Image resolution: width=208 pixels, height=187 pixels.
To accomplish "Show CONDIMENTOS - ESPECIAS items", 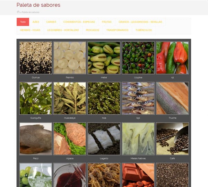I will 79,22.
